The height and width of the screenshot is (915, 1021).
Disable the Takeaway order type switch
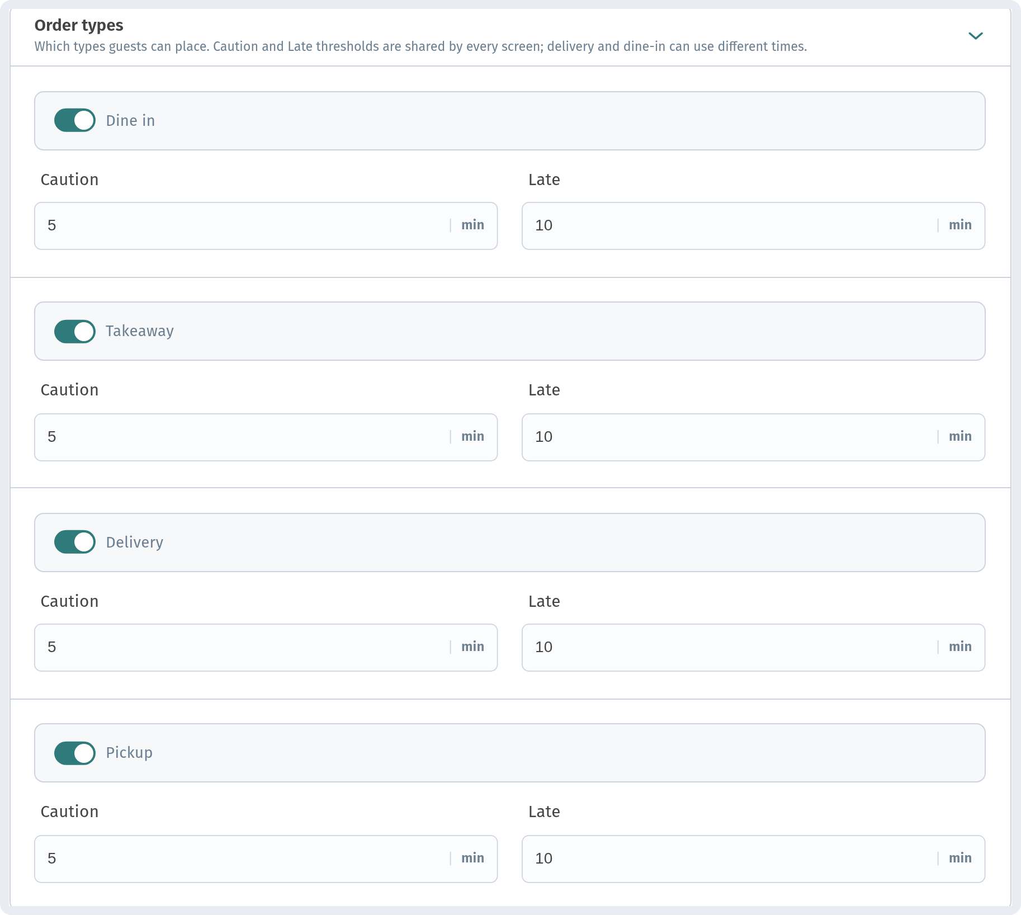[x=75, y=332]
